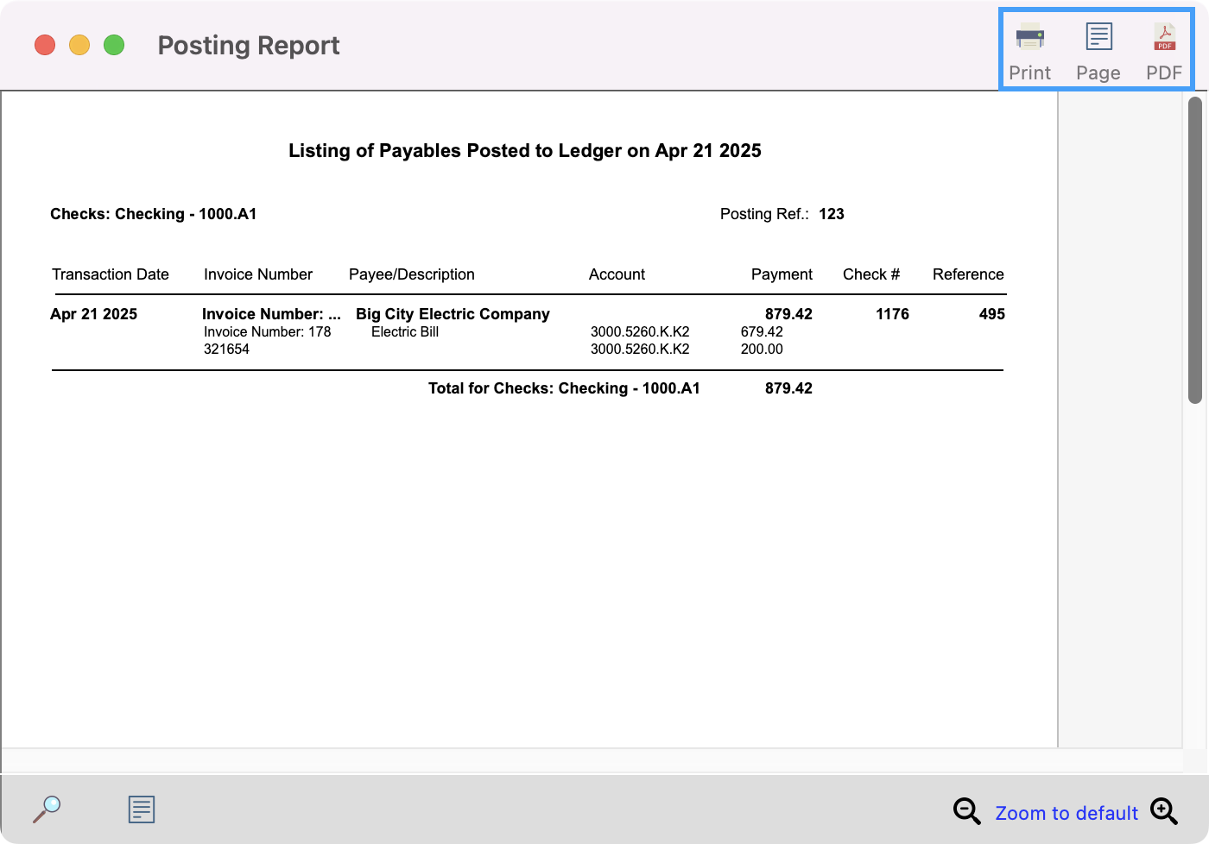Click check number 1176
The height and width of the screenshot is (844, 1209).
pos(892,314)
